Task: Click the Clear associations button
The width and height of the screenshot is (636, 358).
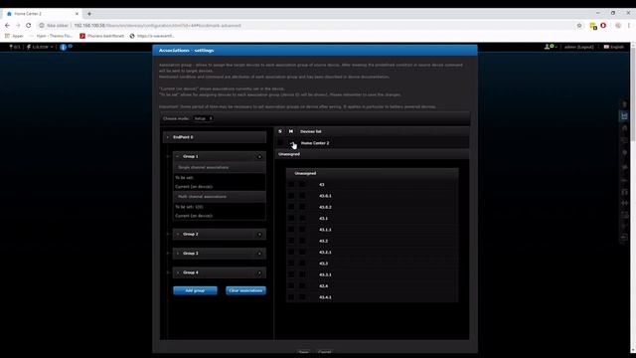Action: click(245, 290)
